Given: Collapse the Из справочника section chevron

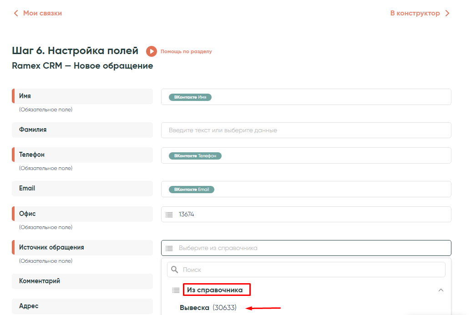Looking at the screenshot, I should tap(441, 290).
